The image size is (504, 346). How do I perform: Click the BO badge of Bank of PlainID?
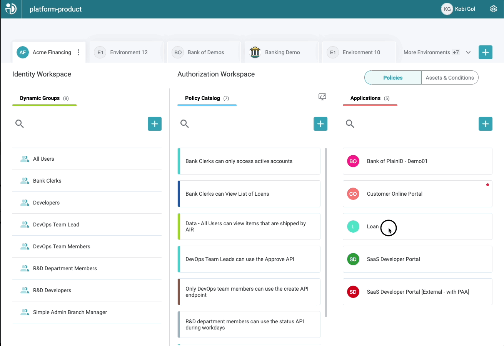pos(353,161)
